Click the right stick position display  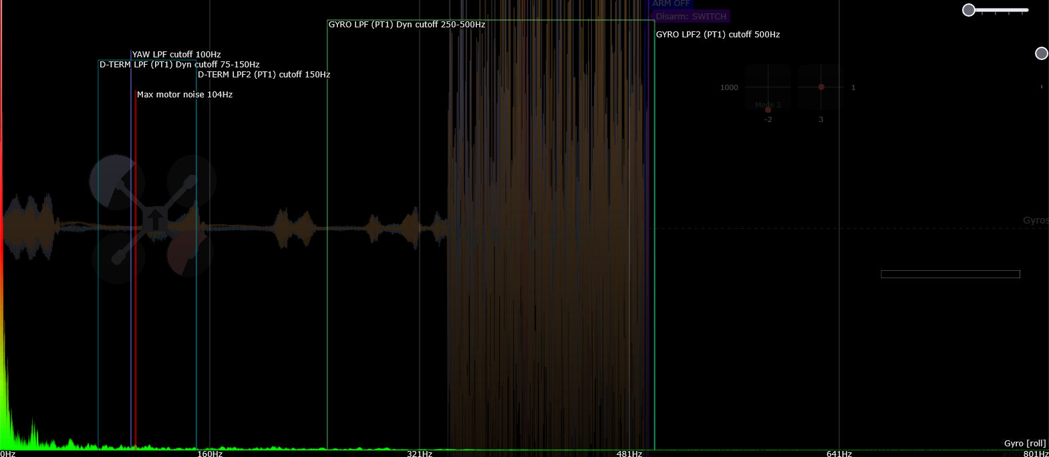[821, 87]
